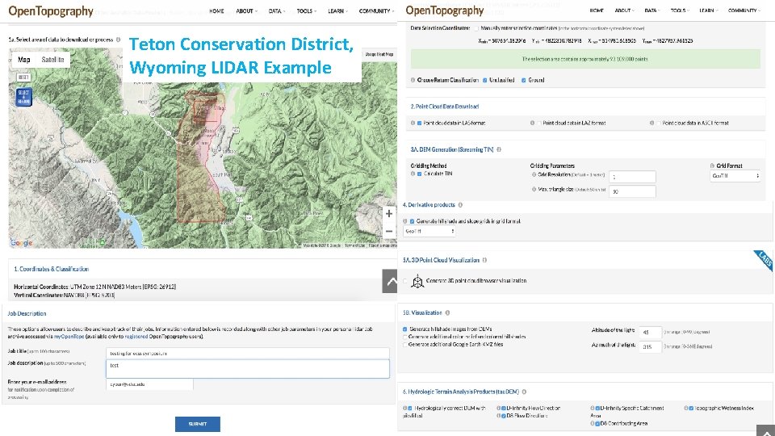This screenshot has height=436, width=775.
Task: Click the Google logo on the map
Action: tap(22, 243)
